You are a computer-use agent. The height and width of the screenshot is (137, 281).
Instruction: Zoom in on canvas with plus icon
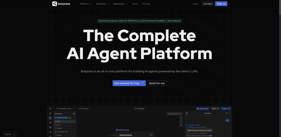[x=181, y=118]
